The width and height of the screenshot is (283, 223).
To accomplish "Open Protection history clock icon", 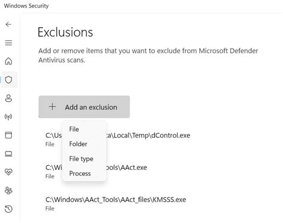I will coord(8,209).
